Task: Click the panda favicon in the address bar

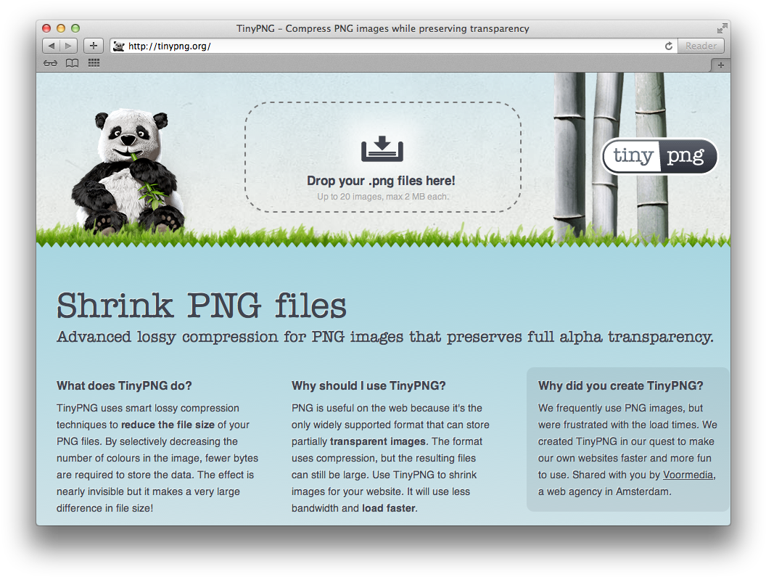Action: (x=118, y=45)
